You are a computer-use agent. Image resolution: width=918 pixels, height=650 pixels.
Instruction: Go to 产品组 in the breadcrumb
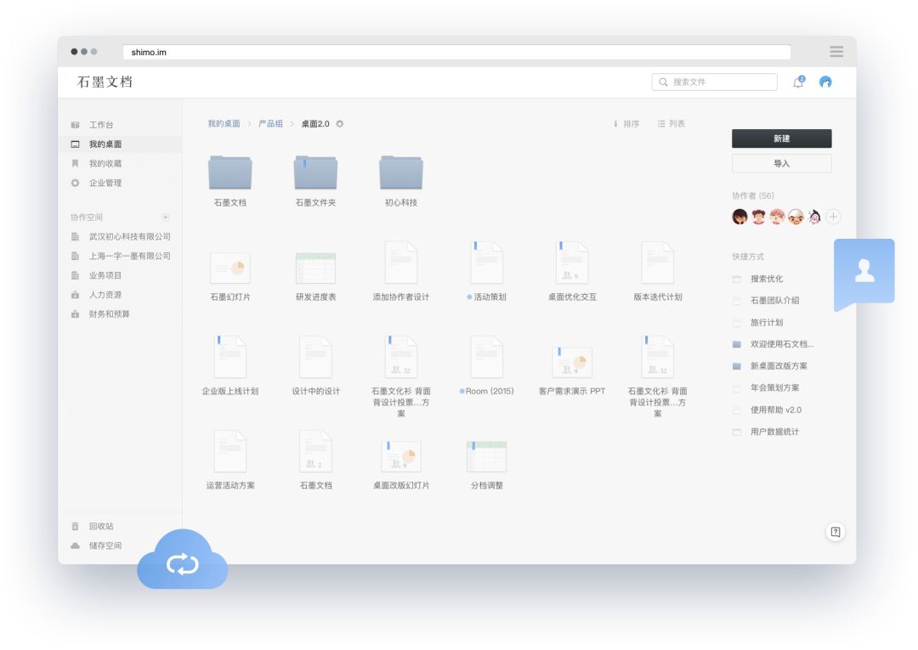(x=270, y=123)
